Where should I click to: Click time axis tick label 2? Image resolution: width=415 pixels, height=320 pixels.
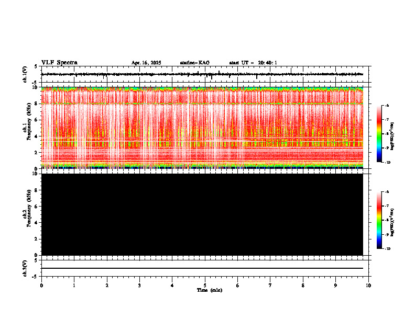pyautogui.click(x=107, y=285)
